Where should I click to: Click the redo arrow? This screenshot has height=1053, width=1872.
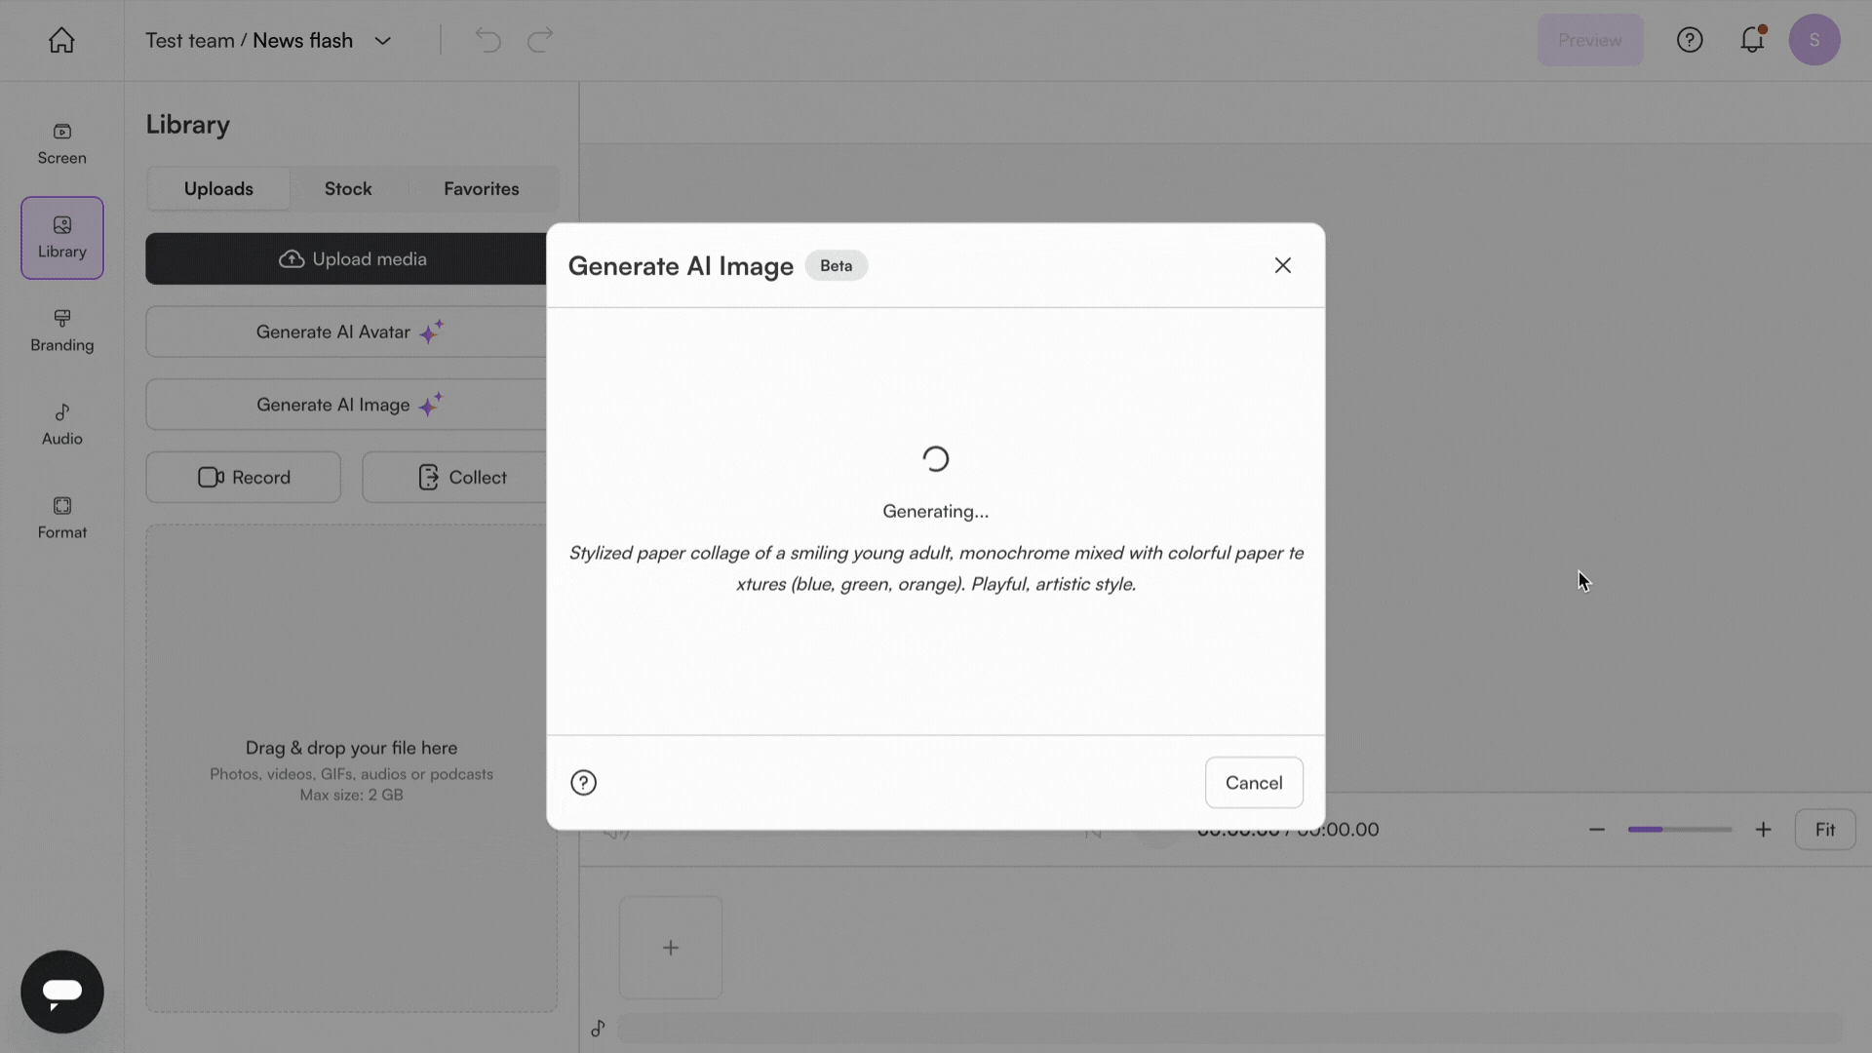click(540, 40)
